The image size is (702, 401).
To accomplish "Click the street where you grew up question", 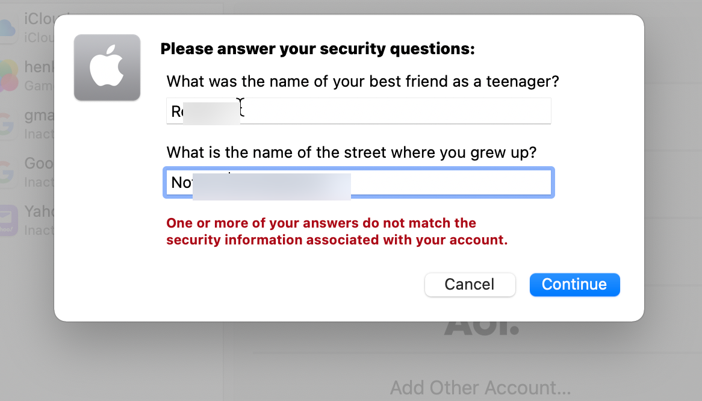I will click(352, 152).
